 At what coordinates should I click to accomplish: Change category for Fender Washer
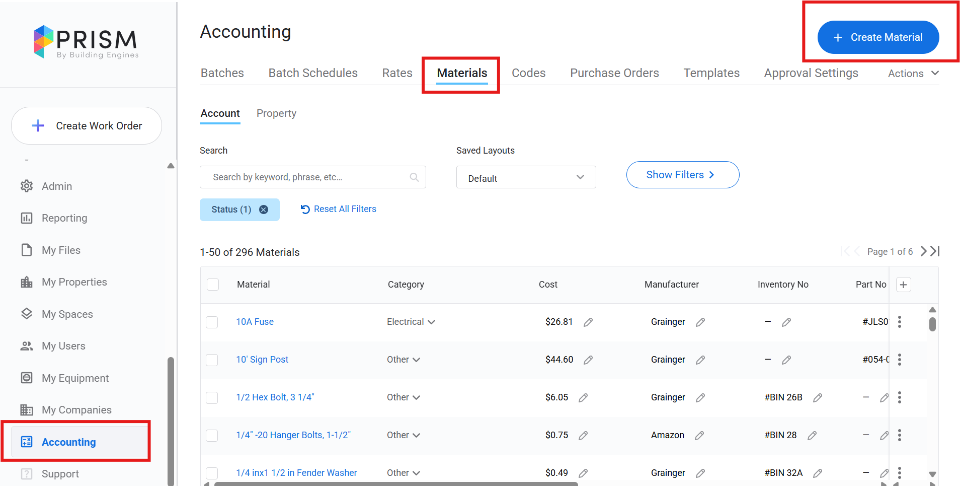pyautogui.click(x=403, y=473)
